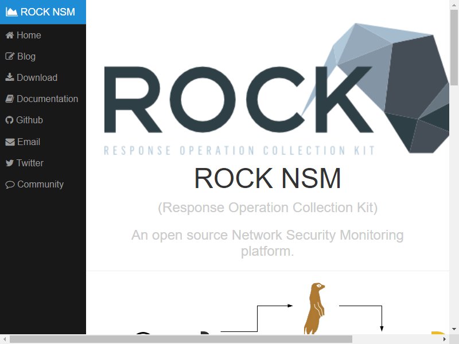Screen dimensions: 459x344
Task: Click the Blog pencil-edit icon
Action: (x=10, y=56)
